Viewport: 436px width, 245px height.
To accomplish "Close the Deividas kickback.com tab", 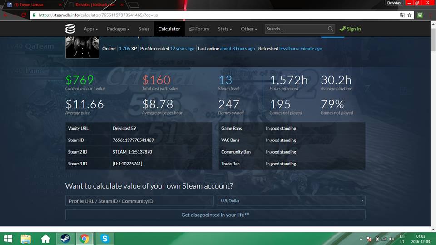I will [122, 5].
